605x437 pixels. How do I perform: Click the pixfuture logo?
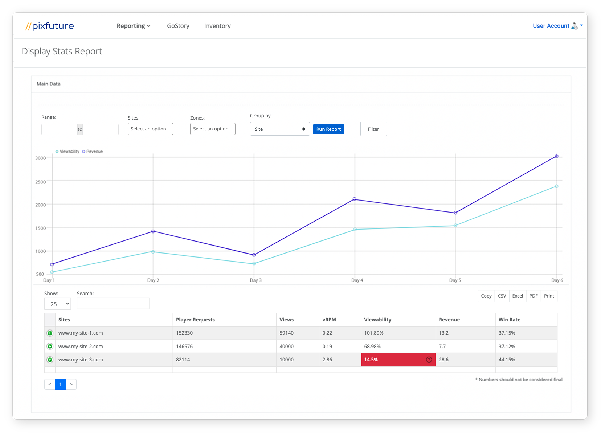(49, 25)
